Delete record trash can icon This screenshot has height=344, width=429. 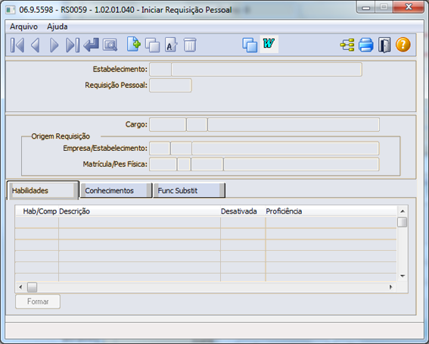click(190, 45)
